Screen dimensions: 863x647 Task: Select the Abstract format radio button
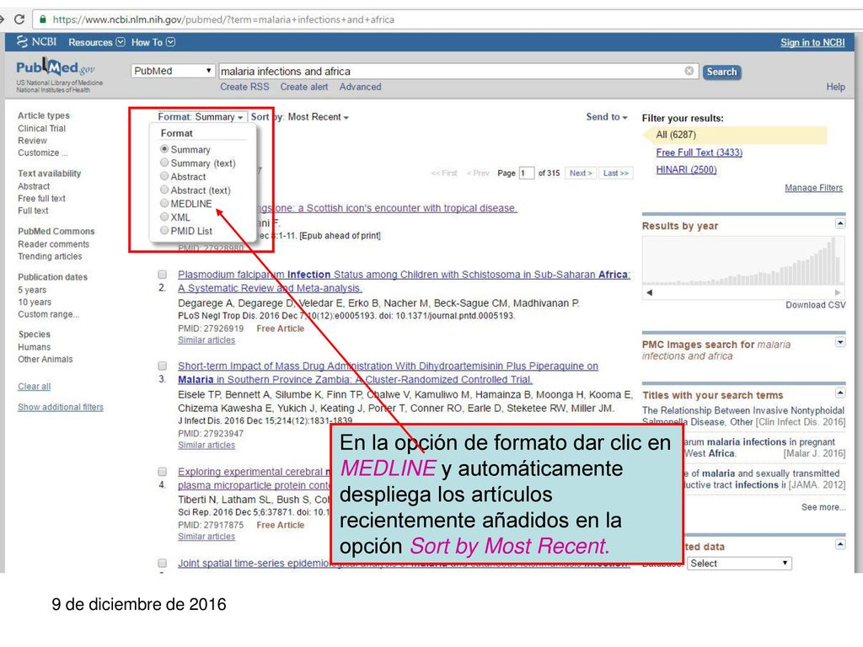coord(164,176)
